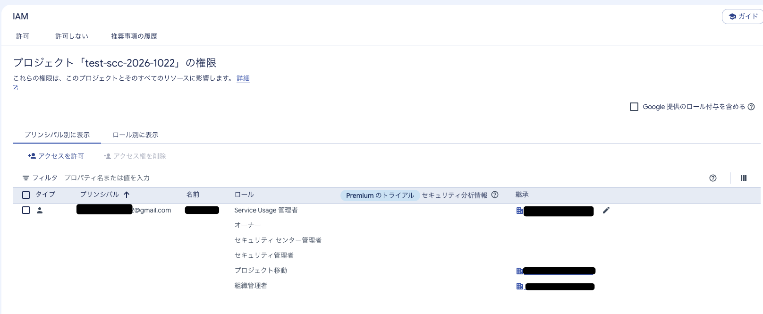Click the external link icon below description
The width and height of the screenshot is (763, 314).
(x=15, y=88)
